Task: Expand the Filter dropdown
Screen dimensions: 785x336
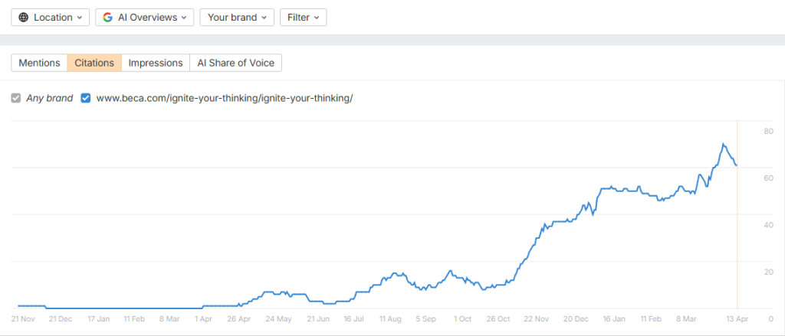Action: click(304, 18)
